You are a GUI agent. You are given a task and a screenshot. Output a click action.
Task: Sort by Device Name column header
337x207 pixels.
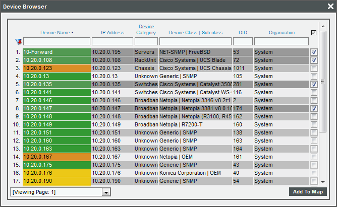point(55,33)
